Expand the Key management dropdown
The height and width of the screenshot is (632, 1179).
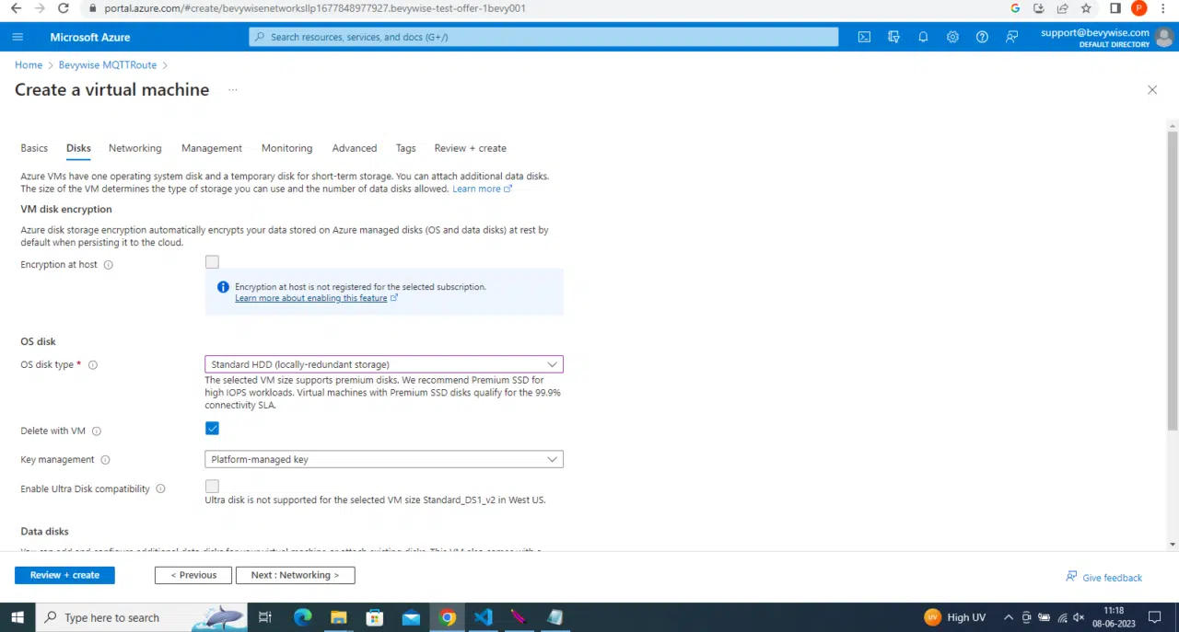[x=384, y=459]
